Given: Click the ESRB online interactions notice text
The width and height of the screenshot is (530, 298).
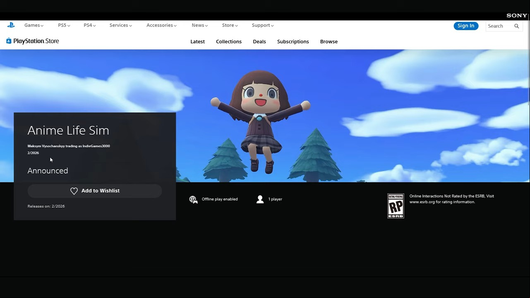Looking at the screenshot, I should click(x=452, y=199).
